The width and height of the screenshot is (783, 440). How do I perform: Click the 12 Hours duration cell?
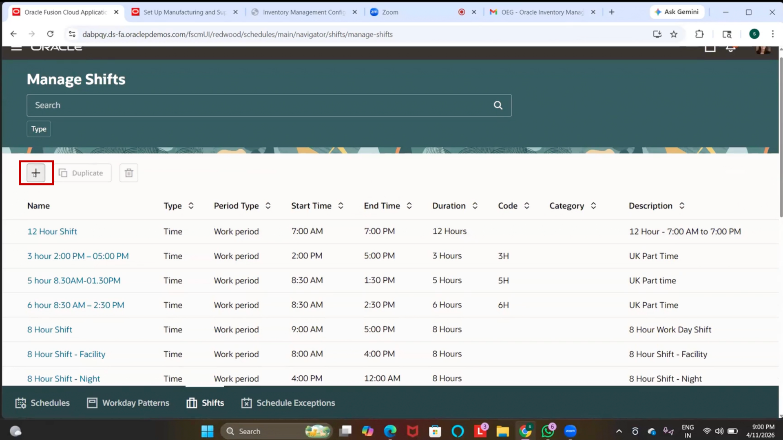449,231
